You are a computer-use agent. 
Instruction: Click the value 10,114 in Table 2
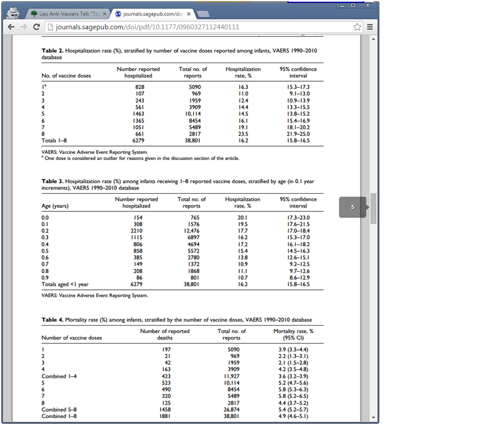[x=193, y=114]
